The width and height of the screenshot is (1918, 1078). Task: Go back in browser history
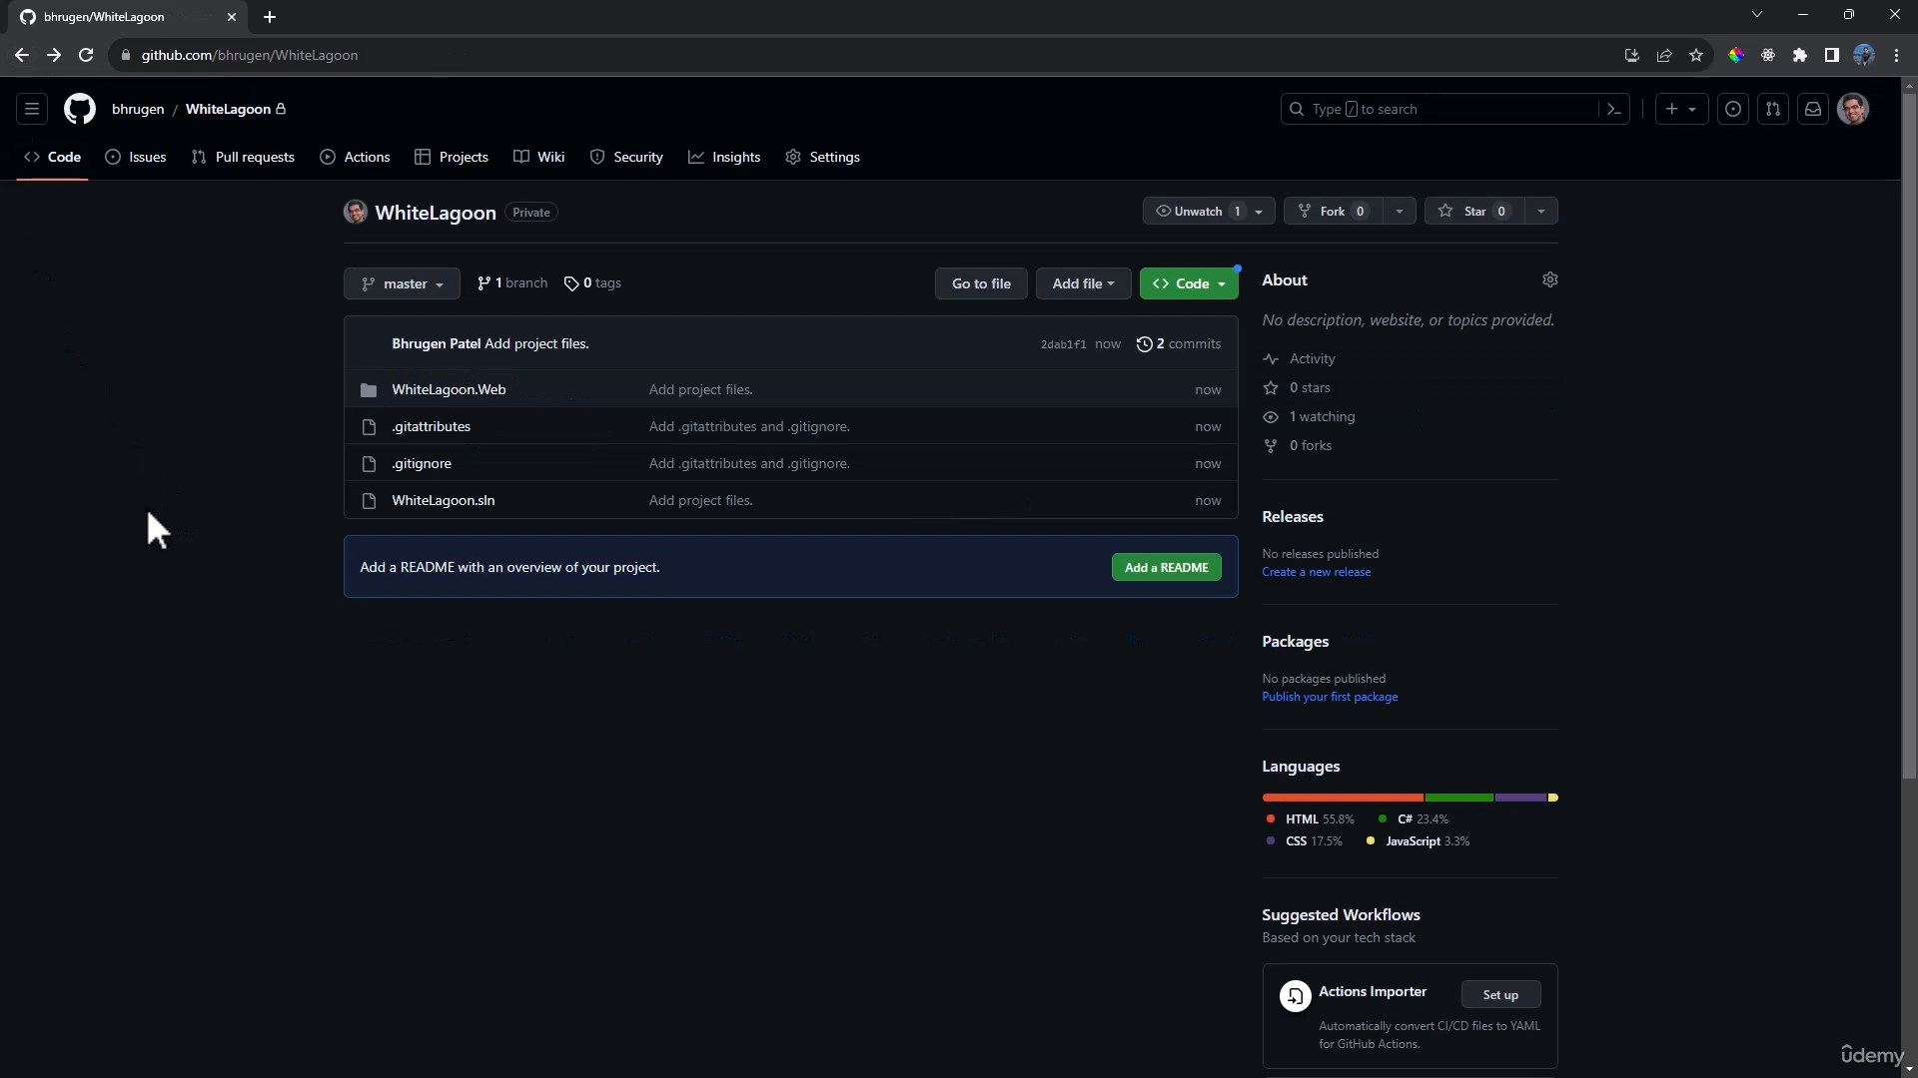pyautogui.click(x=22, y=55)
